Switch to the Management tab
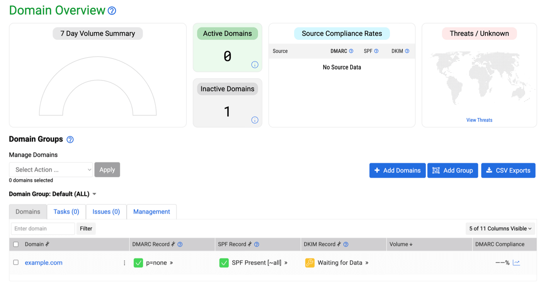The image size is (541, 288). click(151, 212)
